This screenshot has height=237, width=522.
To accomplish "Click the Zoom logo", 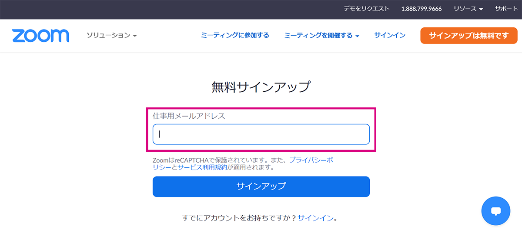I will pos(40,36).
